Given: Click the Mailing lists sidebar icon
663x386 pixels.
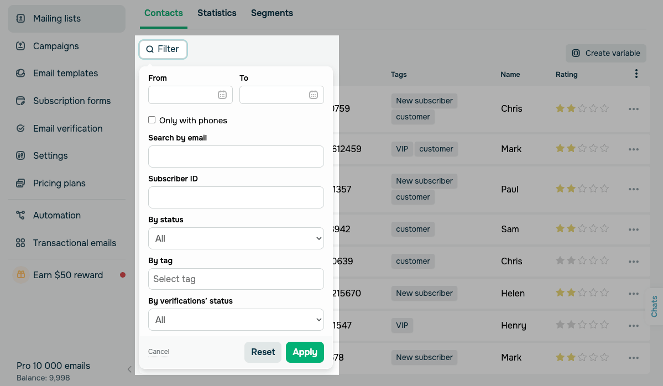Looking at the screenshot, I should click(20, 18).
